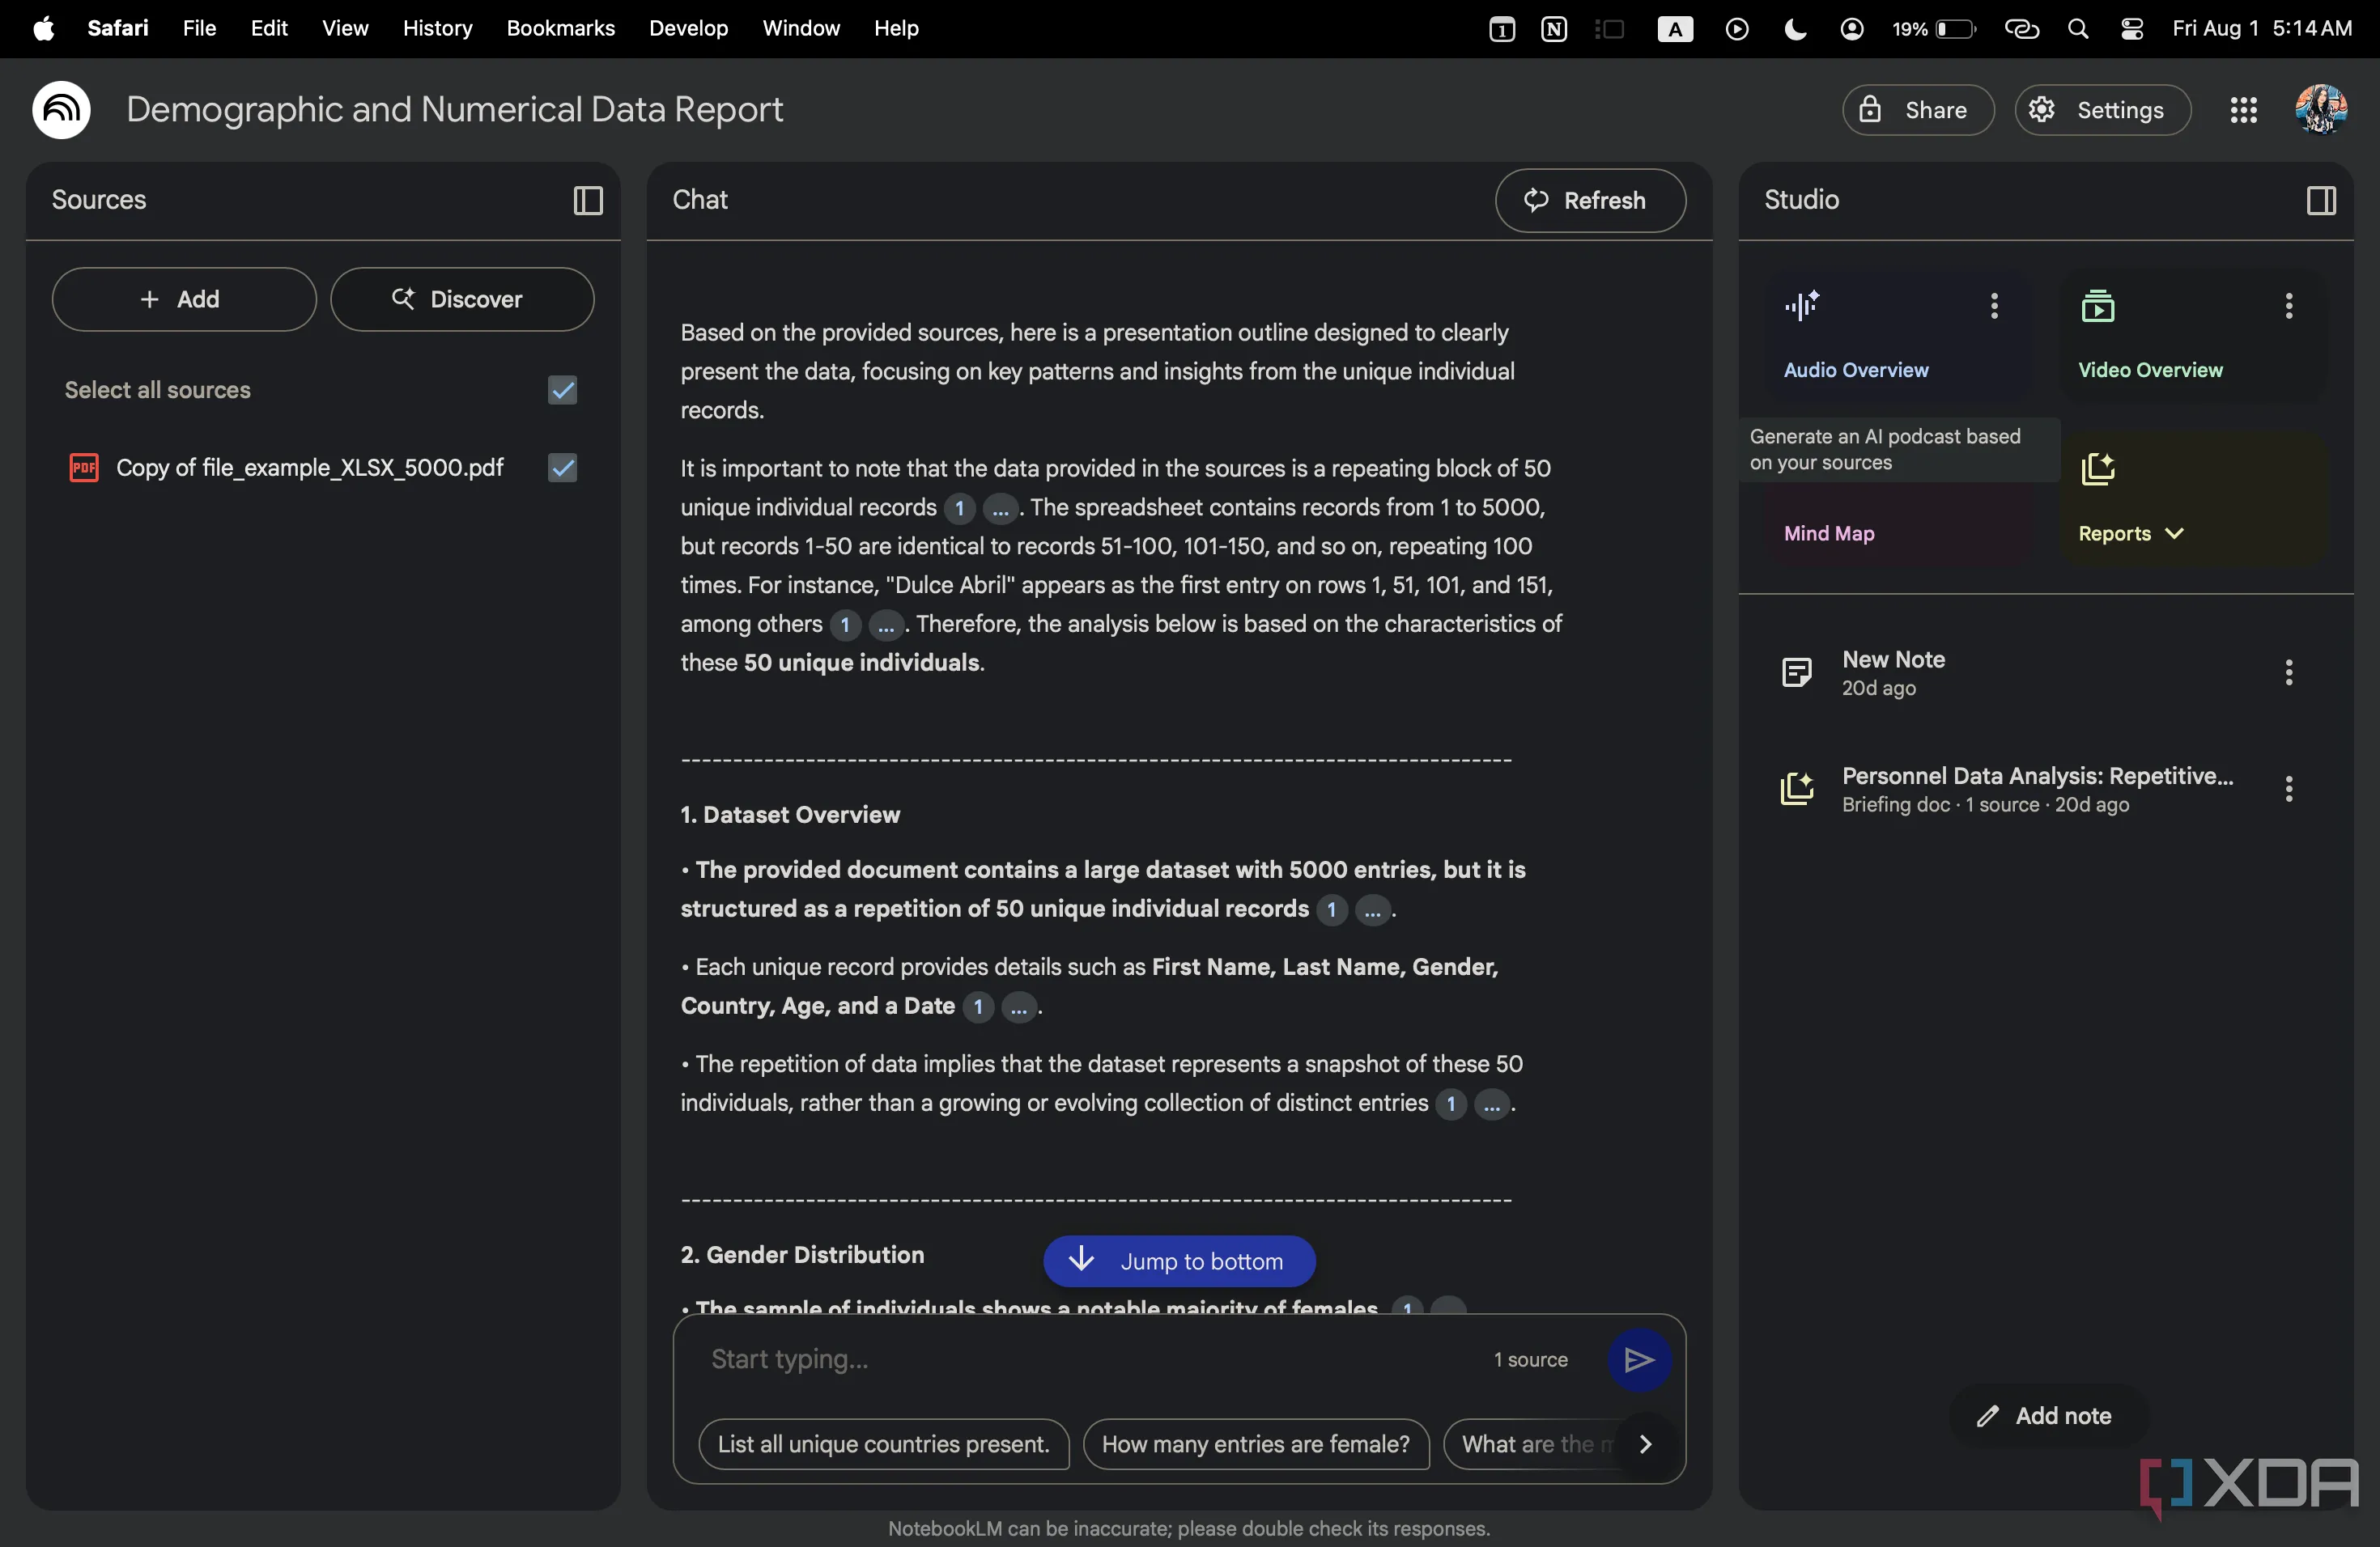The image size is (2380, 1547).
Task: Show more suggested questions arrow
Action: [1646, 1444]
